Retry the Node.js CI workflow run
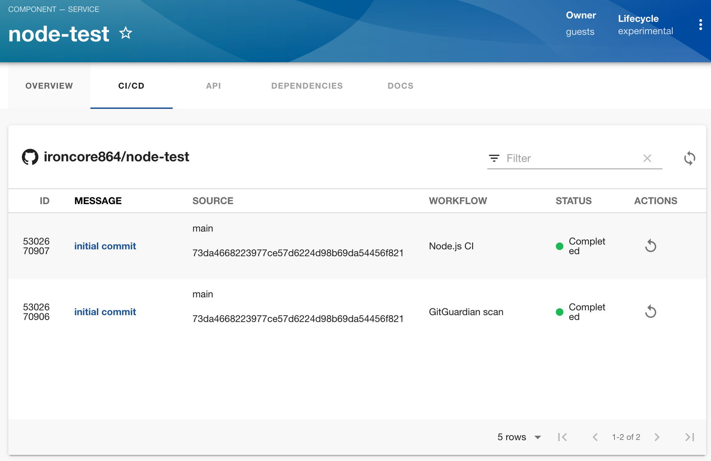The height and width of the screenshot is (461, 711). tap(651, 245)
